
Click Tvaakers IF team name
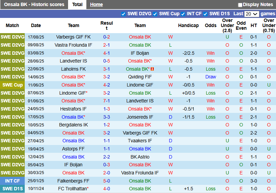tap(140, 141)
